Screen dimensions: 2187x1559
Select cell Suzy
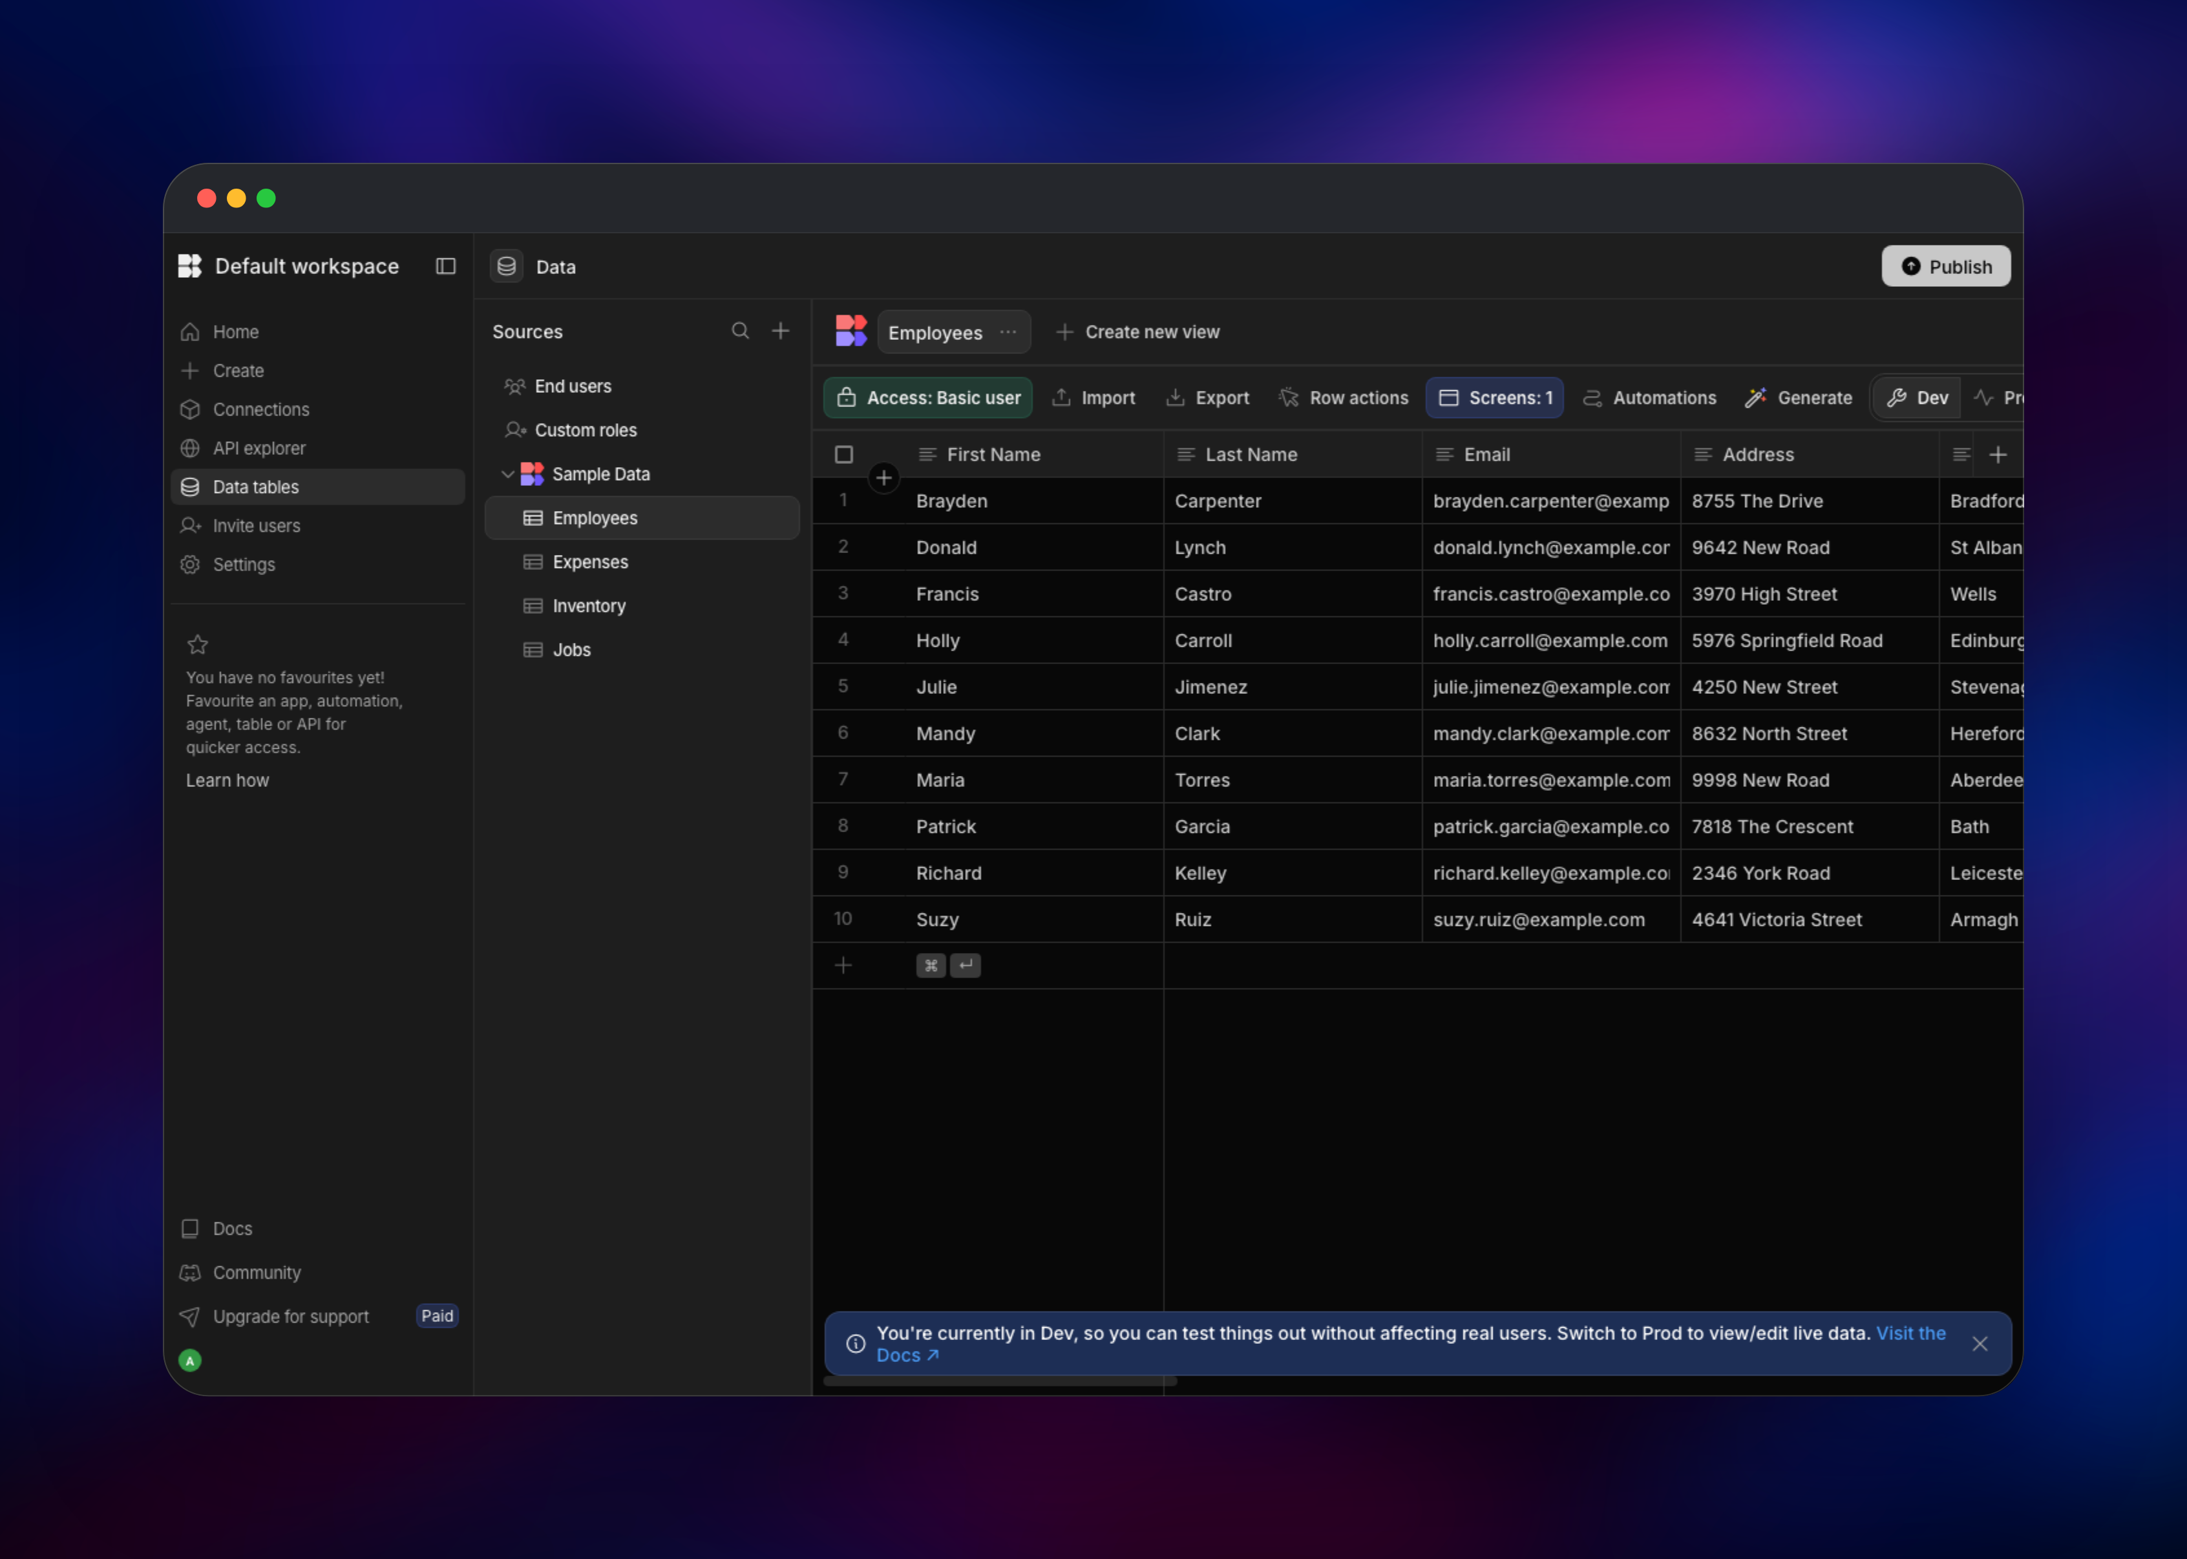(1034, 921)
